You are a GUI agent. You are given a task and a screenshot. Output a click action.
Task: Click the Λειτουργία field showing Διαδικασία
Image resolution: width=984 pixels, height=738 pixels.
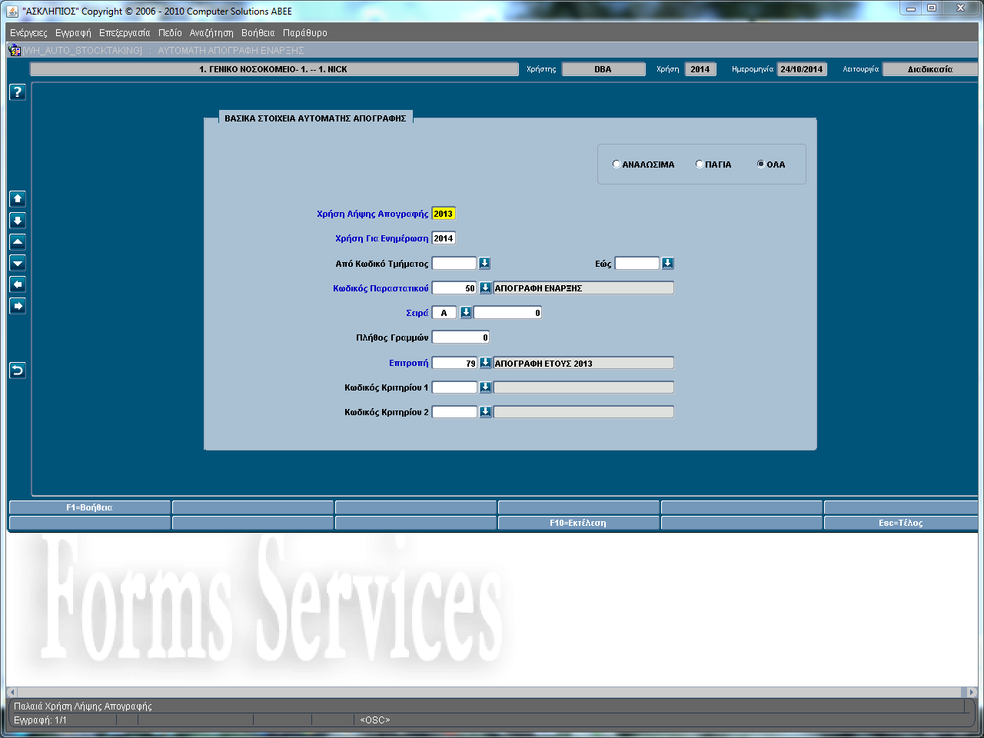pos(930,69)
